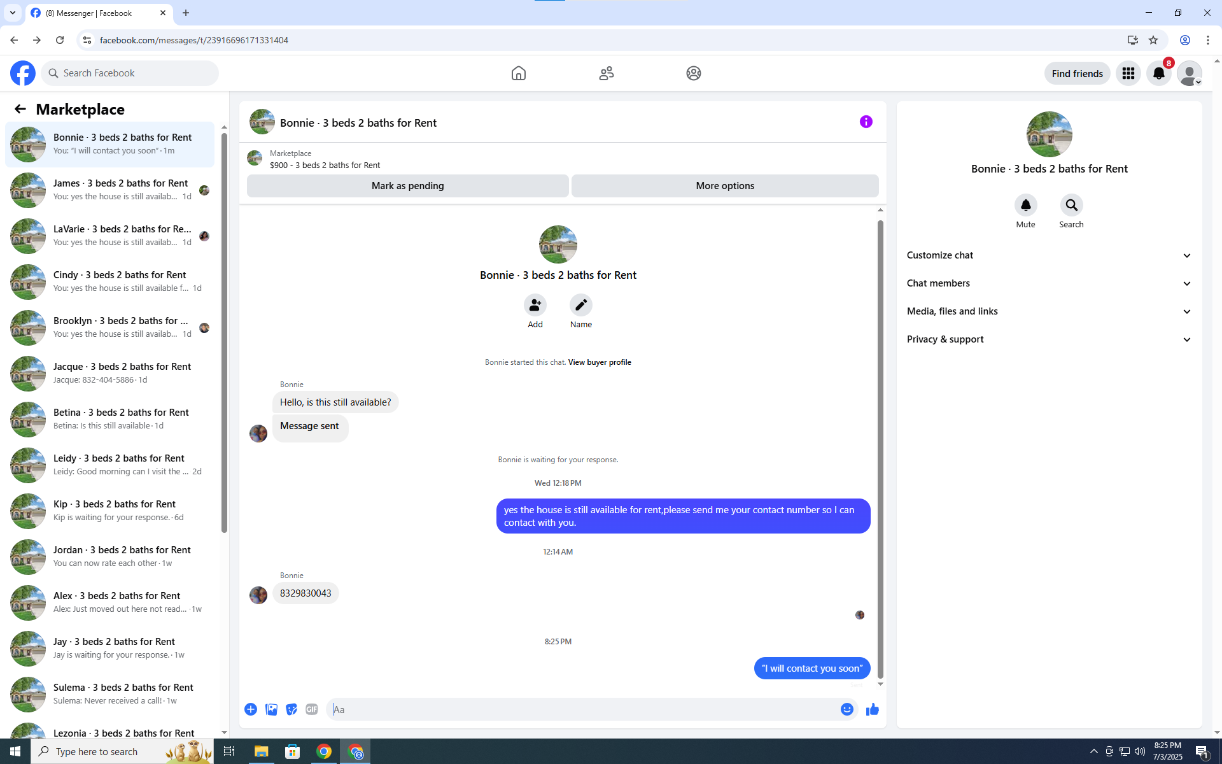Click the GIF chooser icon
This screenshot has height=764, width=1222.
click(311, 709)
